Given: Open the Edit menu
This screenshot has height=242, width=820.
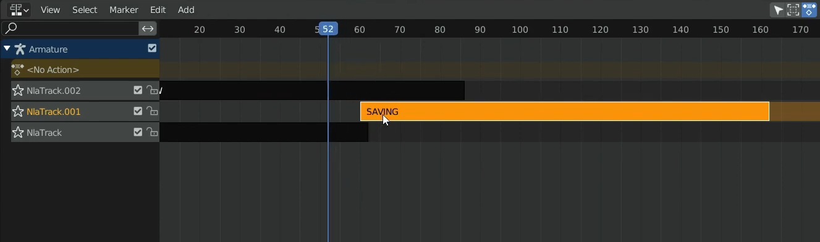Looking at the screenshot, I should (158, 10).
